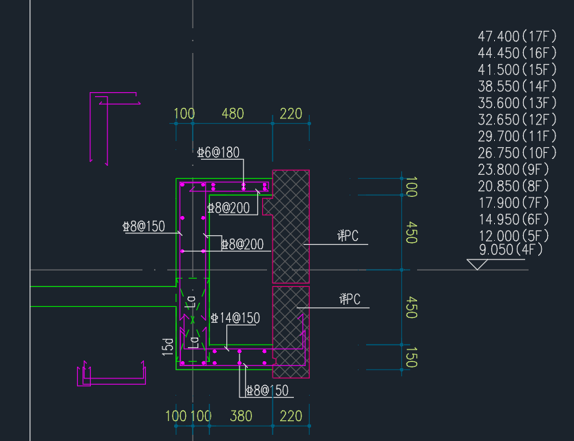The image size is (574, 441).
Task: Click the 47.400(17F) elevation label
Action: tap(507, 36)
